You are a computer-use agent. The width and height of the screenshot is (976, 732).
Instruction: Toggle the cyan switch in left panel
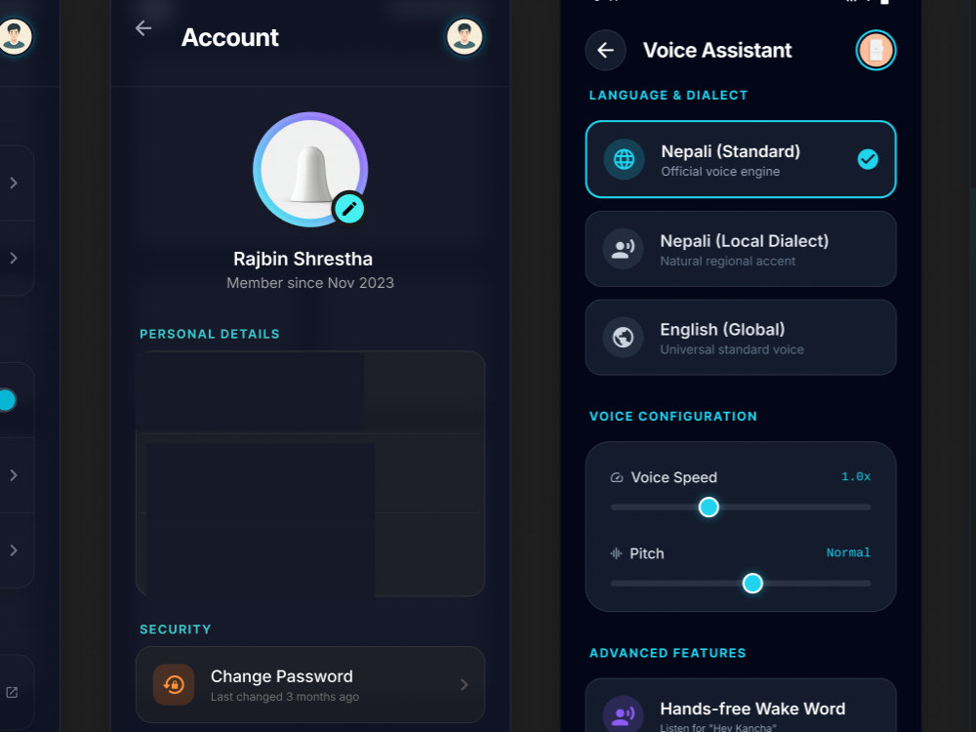click(x=7, y=400)
